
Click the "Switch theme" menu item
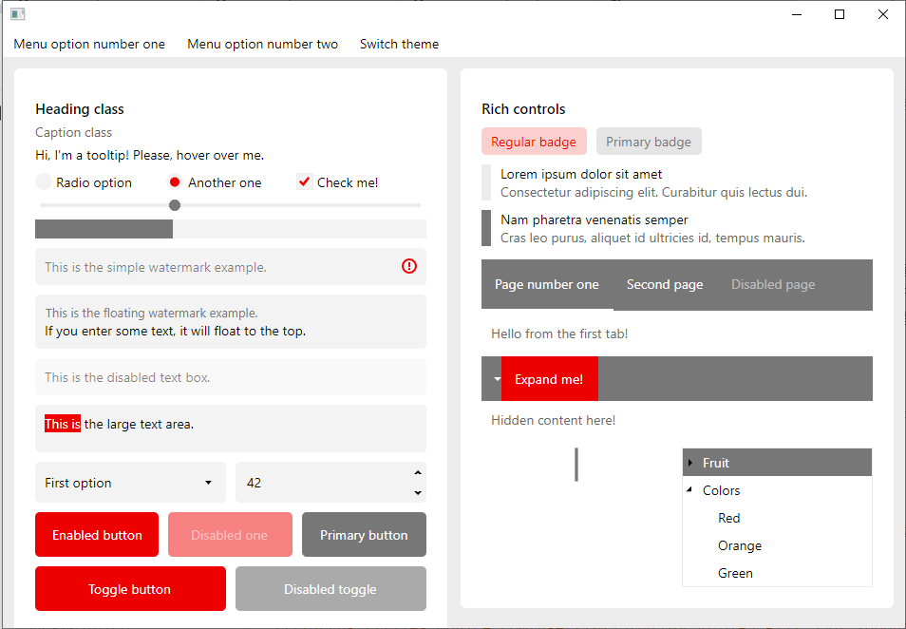pos(399,44)
